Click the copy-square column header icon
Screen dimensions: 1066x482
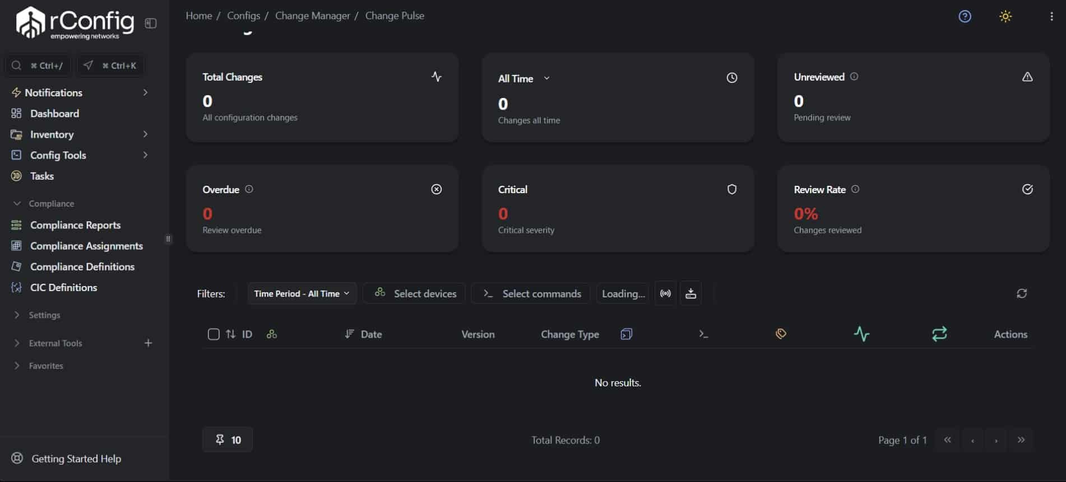(627, 334)
